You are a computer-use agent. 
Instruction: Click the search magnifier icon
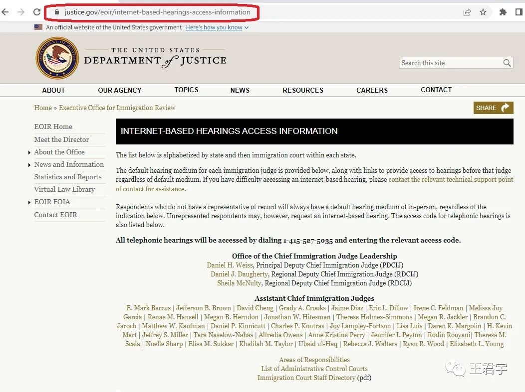click(x=507, y=63)
